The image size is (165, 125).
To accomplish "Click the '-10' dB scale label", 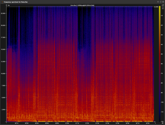I will pyautogui.click(x=162, y=16).
